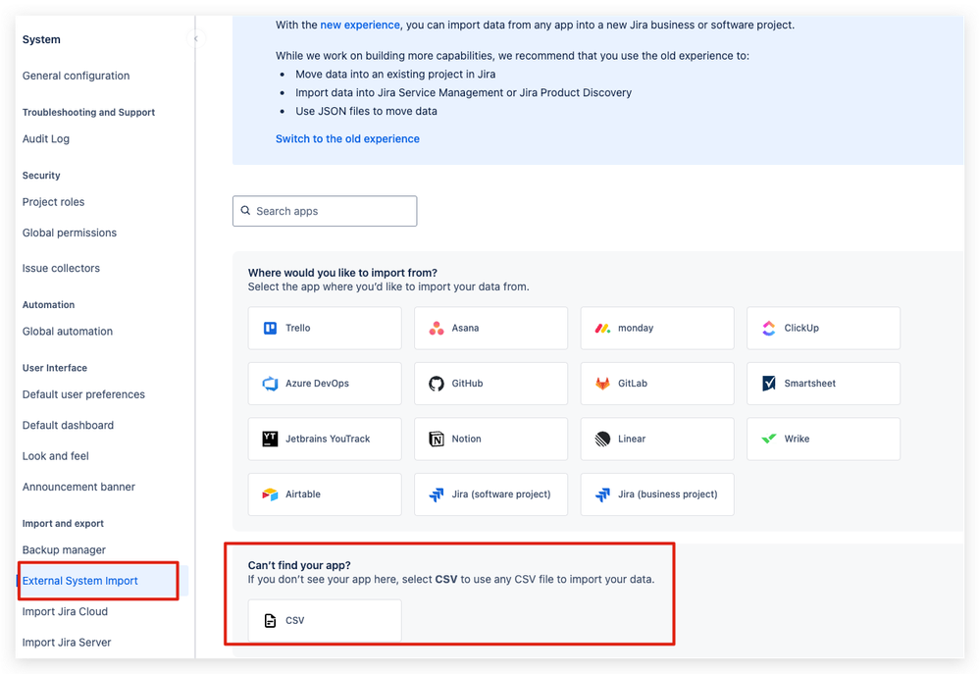Click the Smartsheet checkmark icon
This screenshot has height=674, width=980.
(769, 384)
